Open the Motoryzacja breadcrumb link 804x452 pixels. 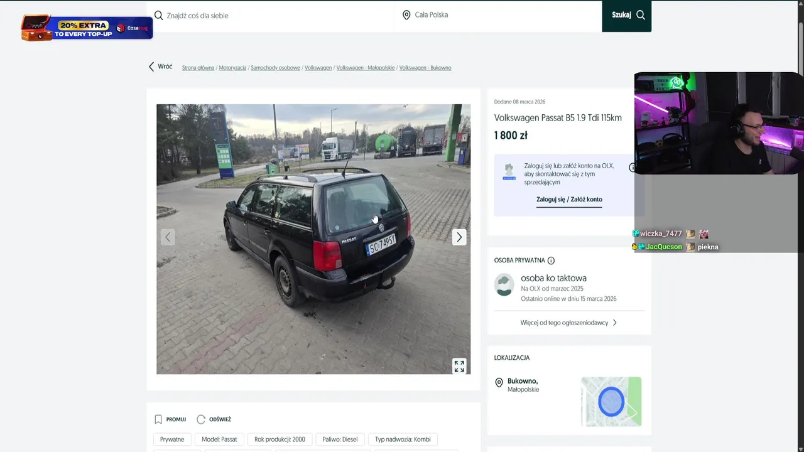click(232, 68)
